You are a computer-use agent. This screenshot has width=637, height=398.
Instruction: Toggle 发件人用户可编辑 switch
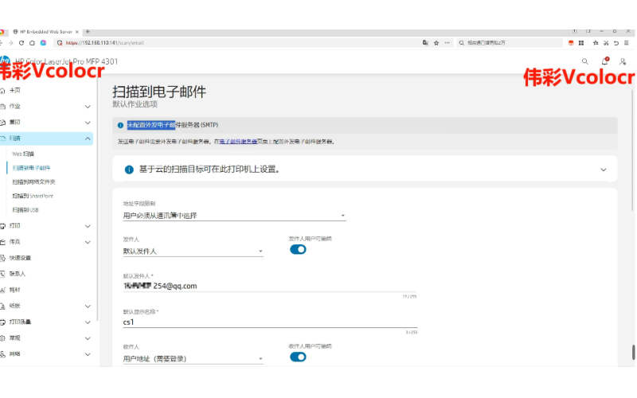coord(298,249)
